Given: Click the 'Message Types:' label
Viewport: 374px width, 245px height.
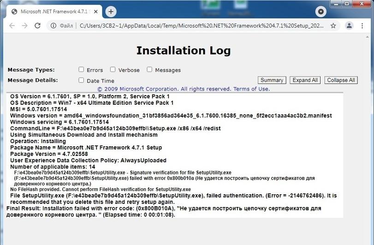Looking at the screenshot, I should pos(31,70).
